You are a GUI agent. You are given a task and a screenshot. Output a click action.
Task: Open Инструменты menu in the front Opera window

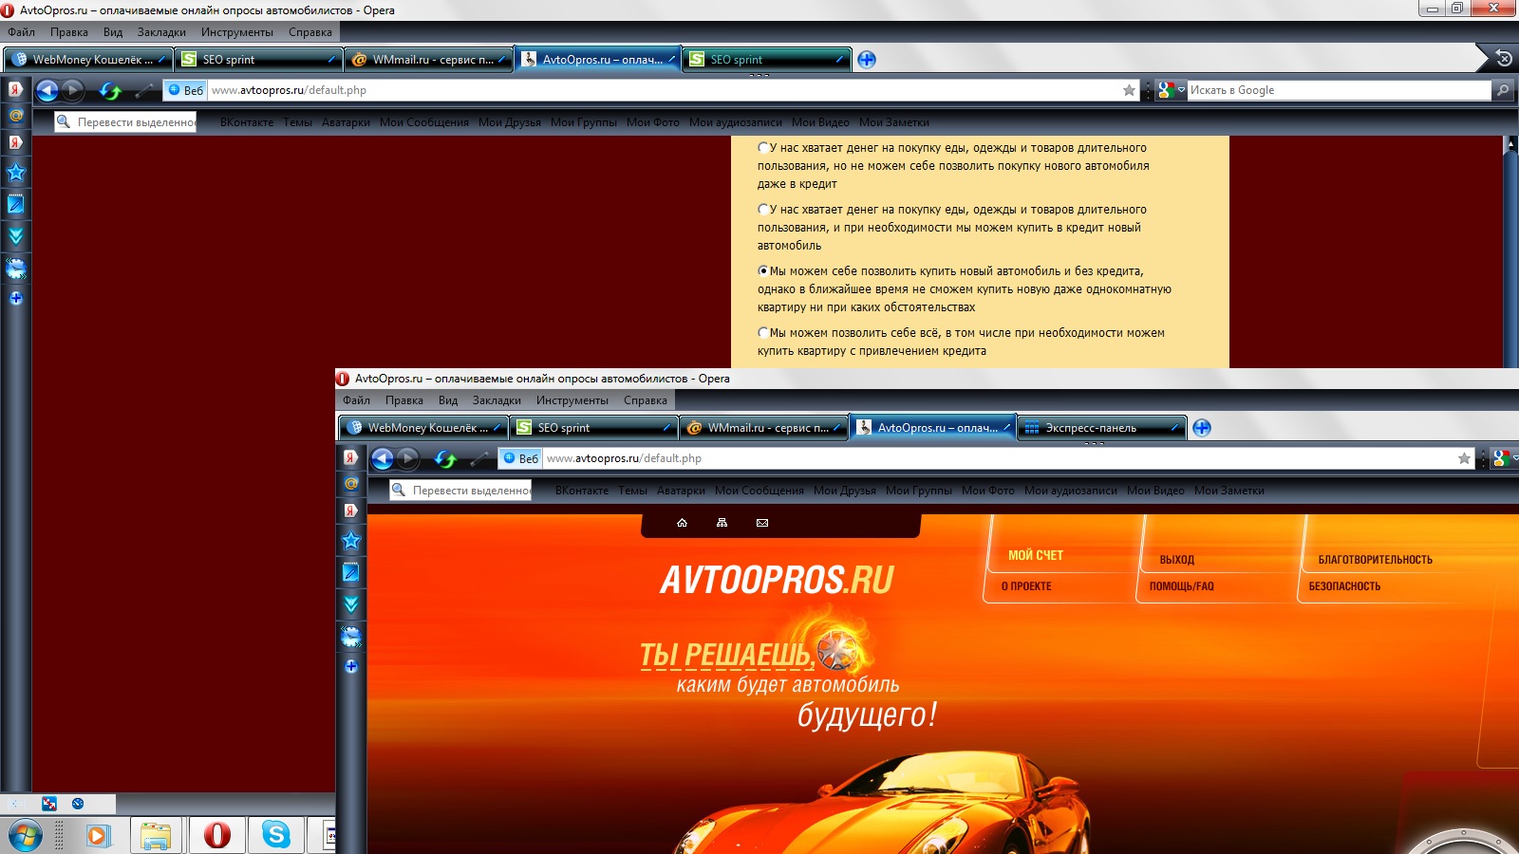click(x=572, y=400)
